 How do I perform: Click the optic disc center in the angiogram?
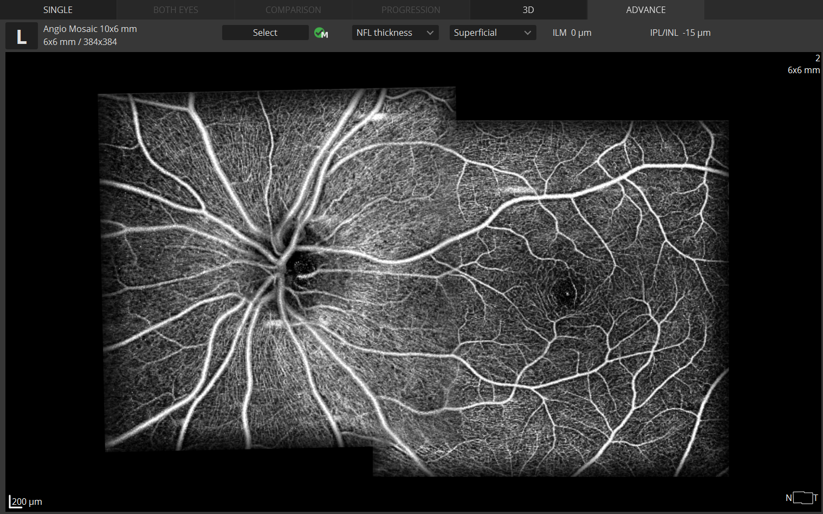click(x=295, y=266)
